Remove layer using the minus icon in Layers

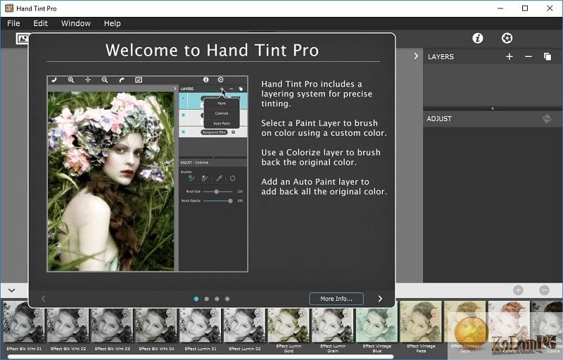[x=529, y=57]
